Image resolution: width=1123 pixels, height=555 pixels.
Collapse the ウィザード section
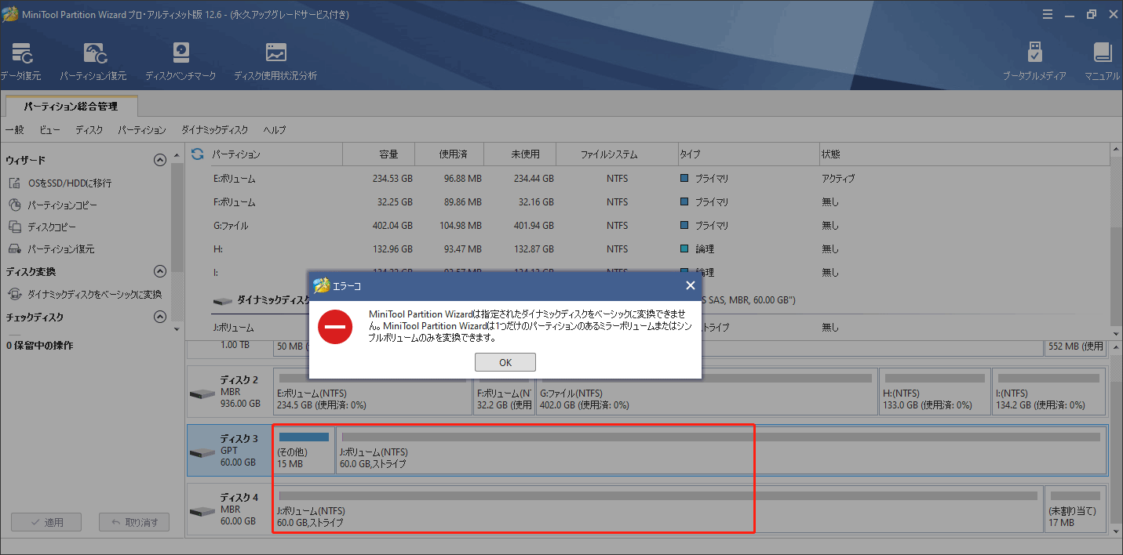pyautogui.click(x=160, y=160)
